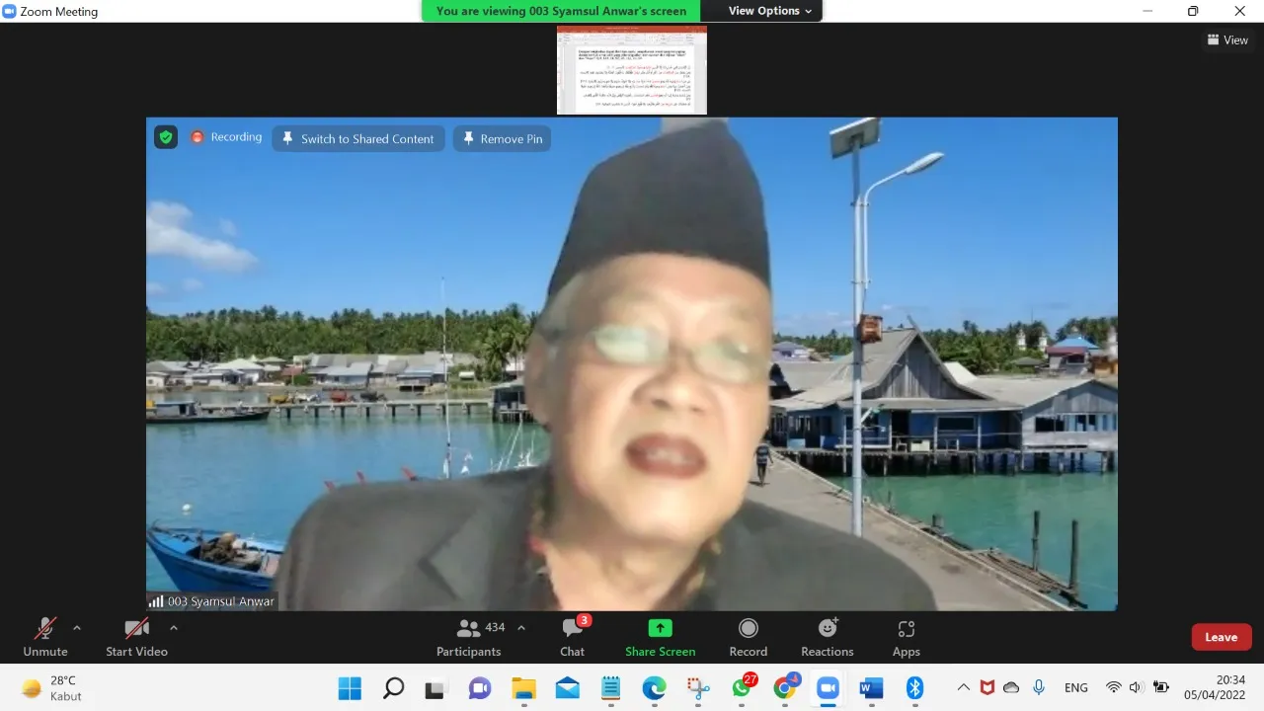Viewport: 1264px width, 711px height.
Task: Unmute the microphone
Action: coord(45,637)
